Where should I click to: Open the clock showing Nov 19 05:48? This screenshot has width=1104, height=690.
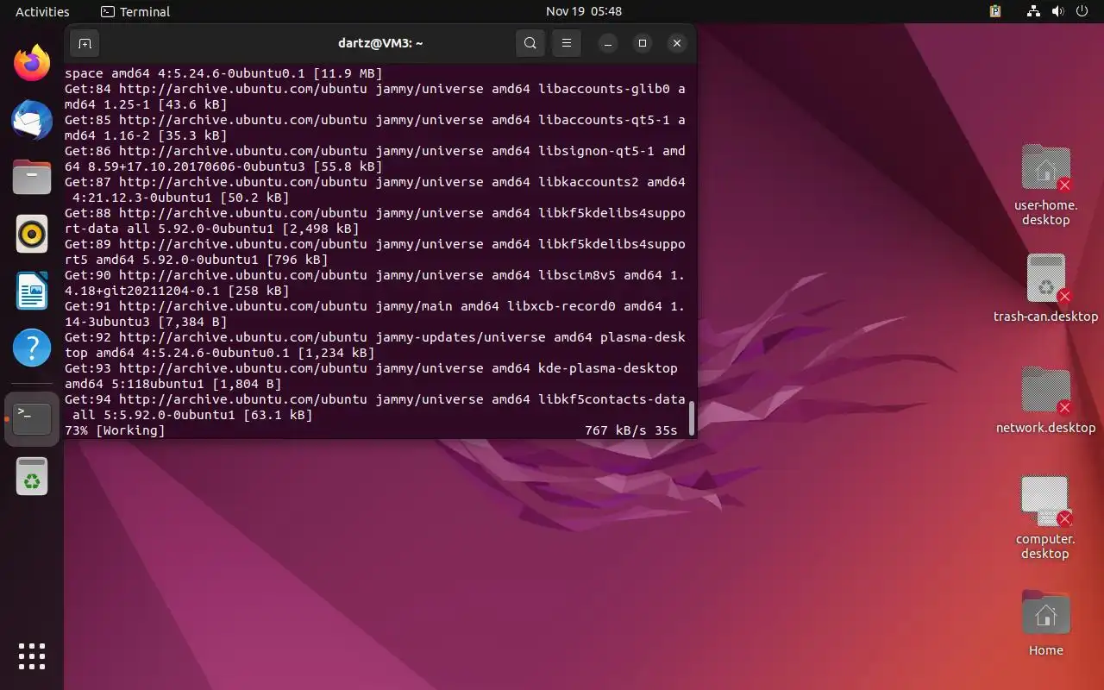tap(584, 11)
